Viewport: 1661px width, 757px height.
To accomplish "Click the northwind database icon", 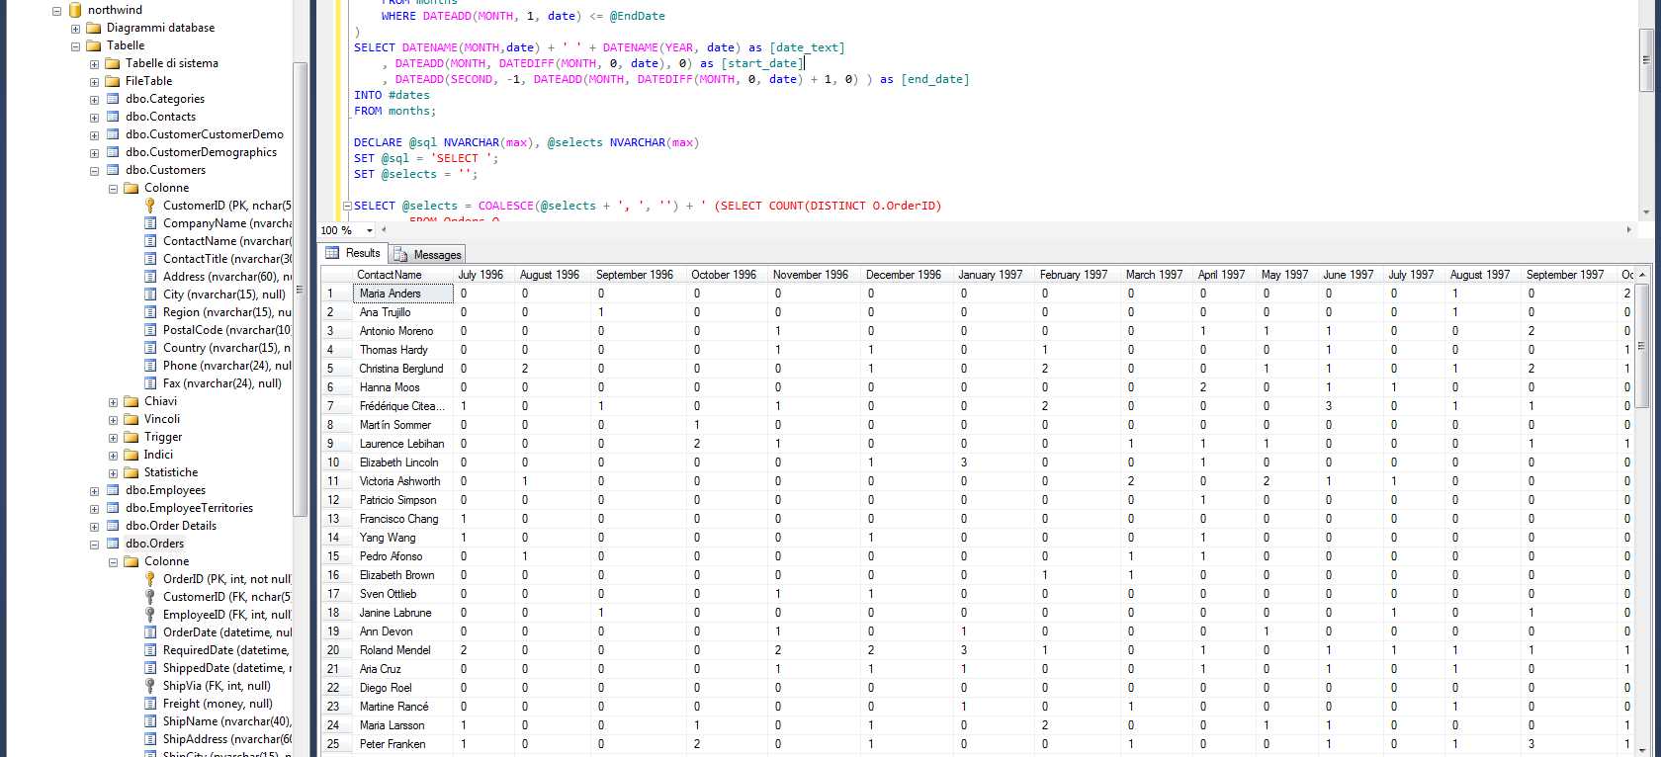I will click(75, 10).
